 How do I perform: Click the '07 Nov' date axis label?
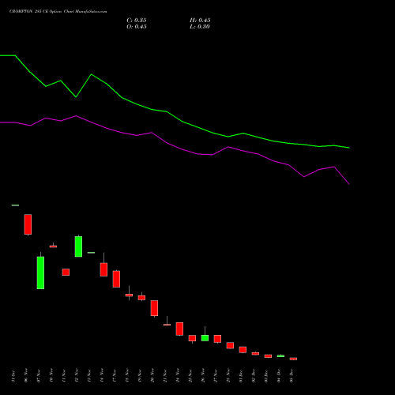[39, 376]
